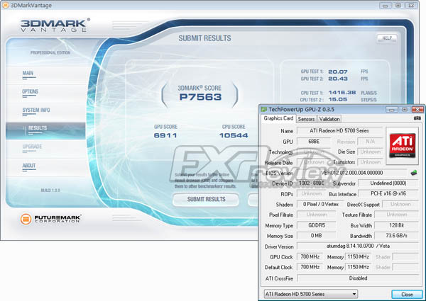Open the ABOUT section in 3DMark Vantage
The width and height of the screenshot is (426, 301).
pos(29,166)
